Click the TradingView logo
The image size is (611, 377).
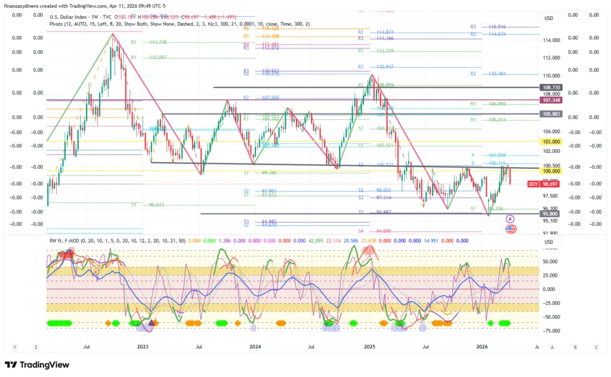(x=37, y=364)
